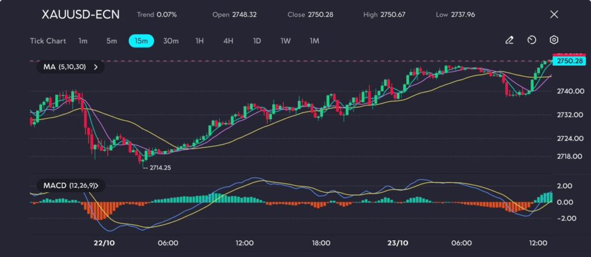Select the 5m timeframe
This screenshot has height=257, width=591.
(x=111, y=41)
